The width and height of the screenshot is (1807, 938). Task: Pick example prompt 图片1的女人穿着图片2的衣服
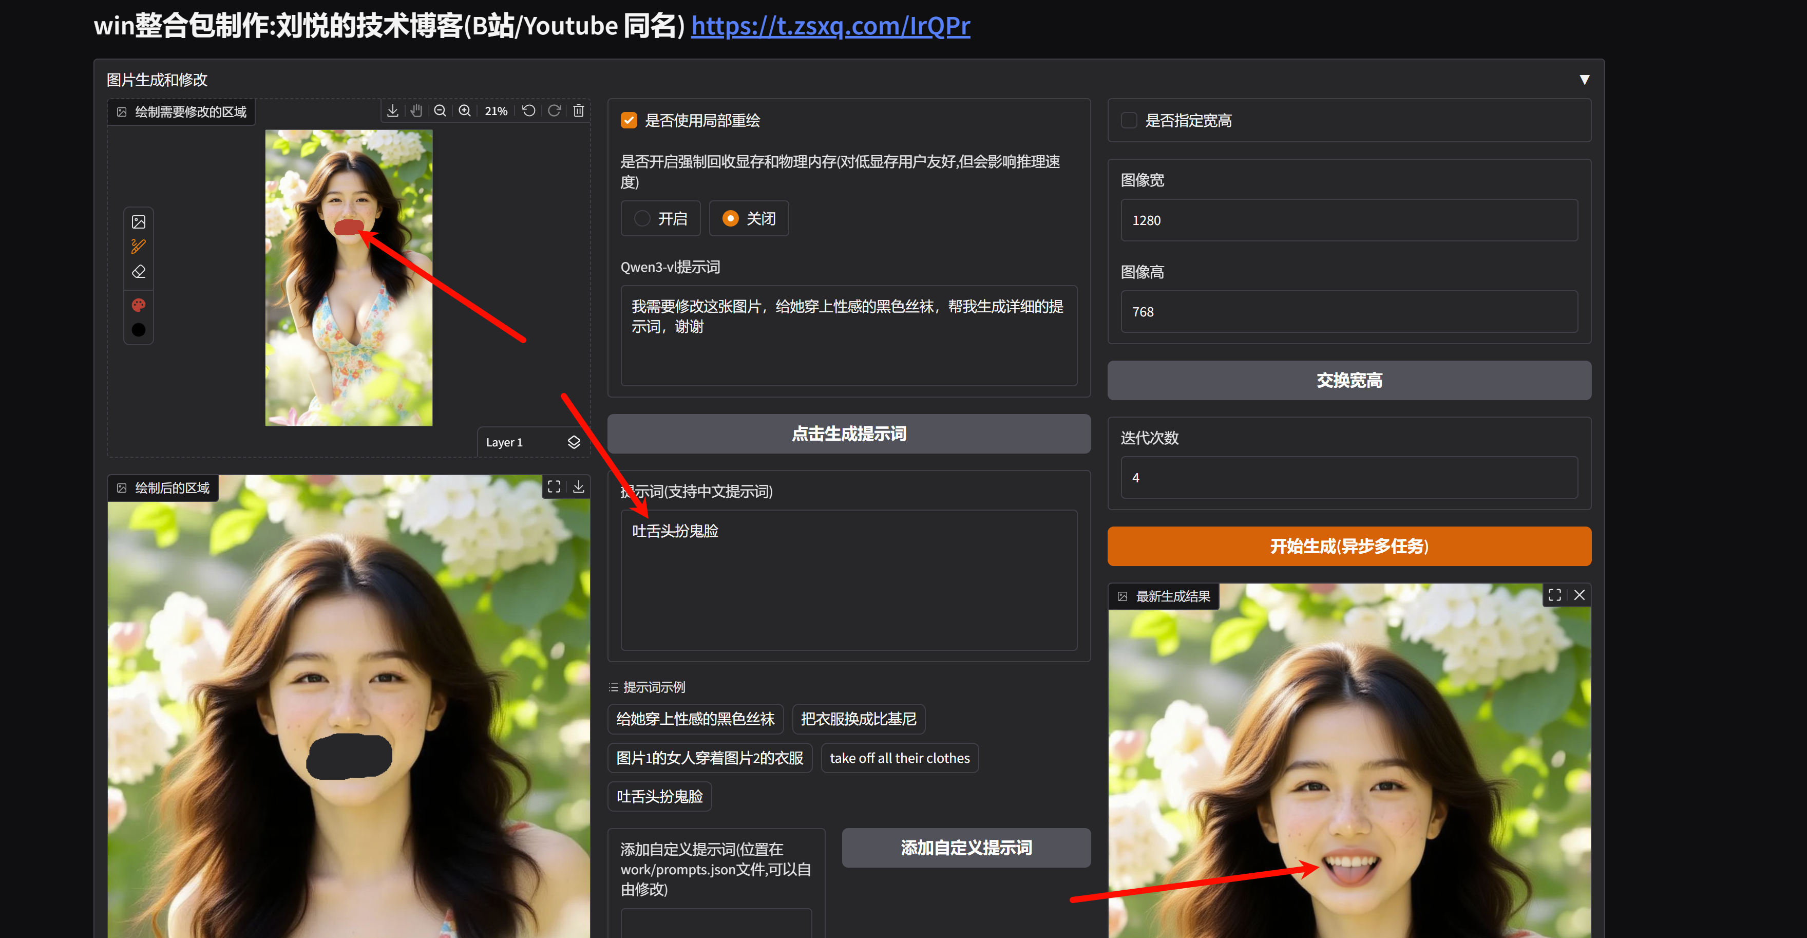click(710, 758)
